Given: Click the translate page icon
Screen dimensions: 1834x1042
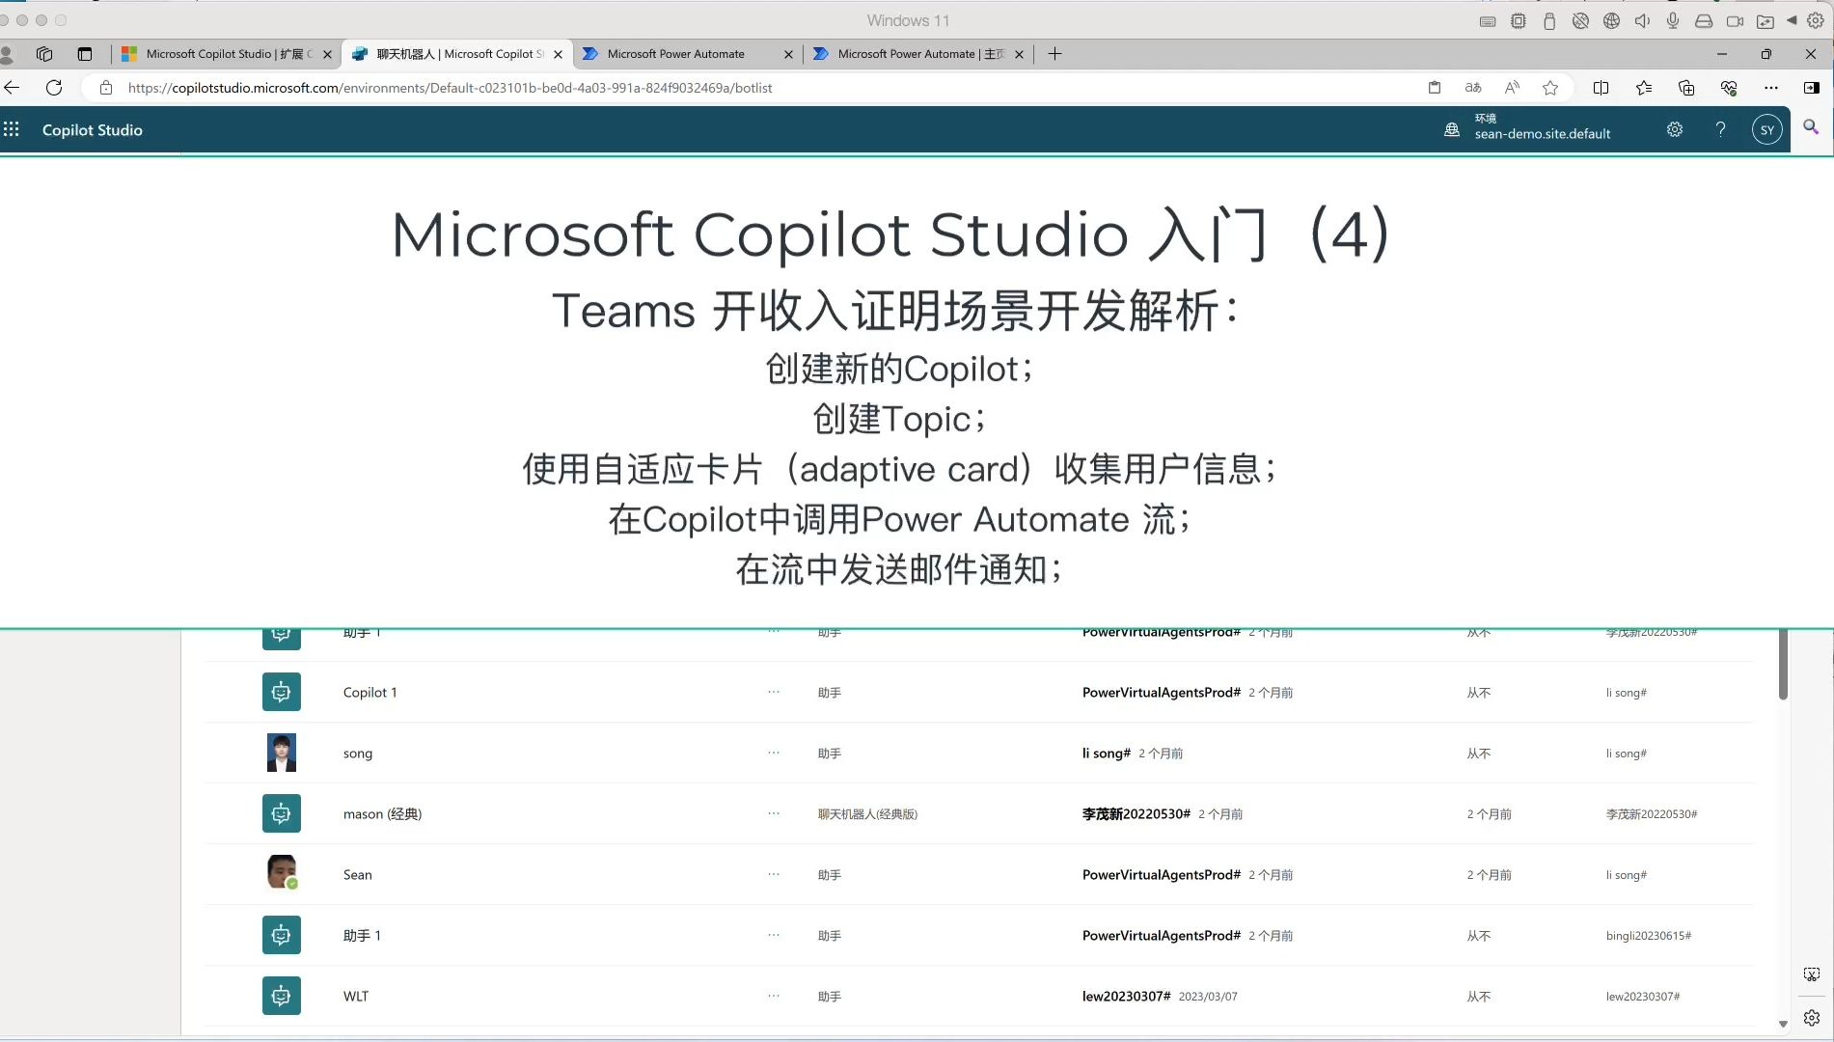Looking at the screenshot, I should [1473, 88].
